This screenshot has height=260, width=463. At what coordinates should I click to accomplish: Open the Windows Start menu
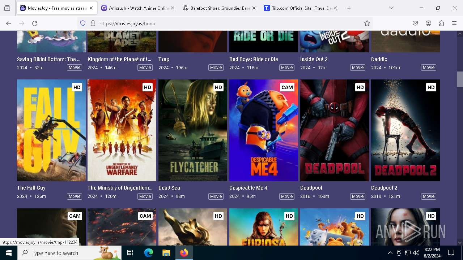point(9,253)
